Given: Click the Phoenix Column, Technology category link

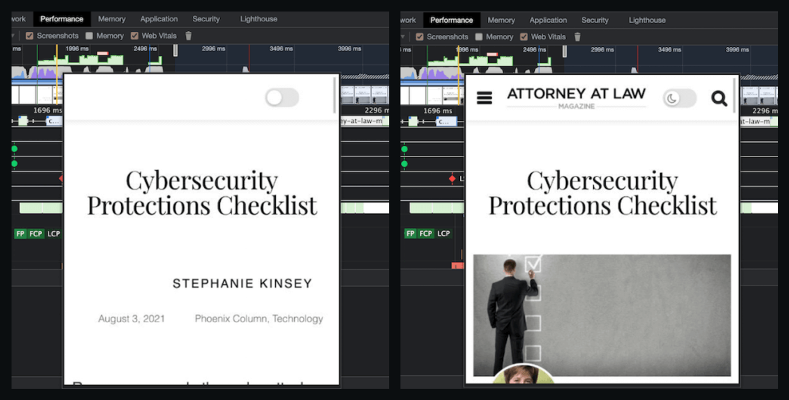Looking at the screenshot, I should coord(259,319).
